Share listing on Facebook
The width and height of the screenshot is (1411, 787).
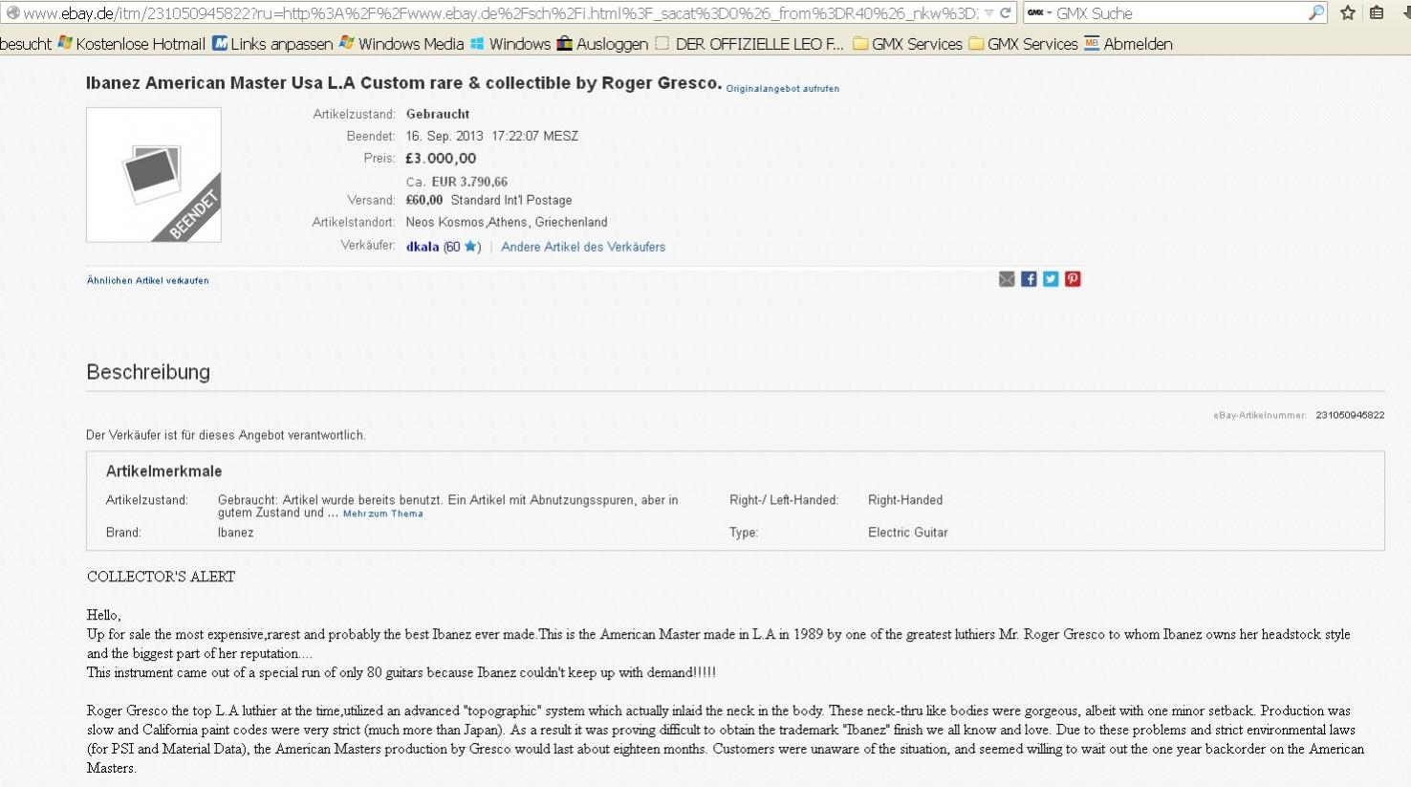(x=1029, y=279)
